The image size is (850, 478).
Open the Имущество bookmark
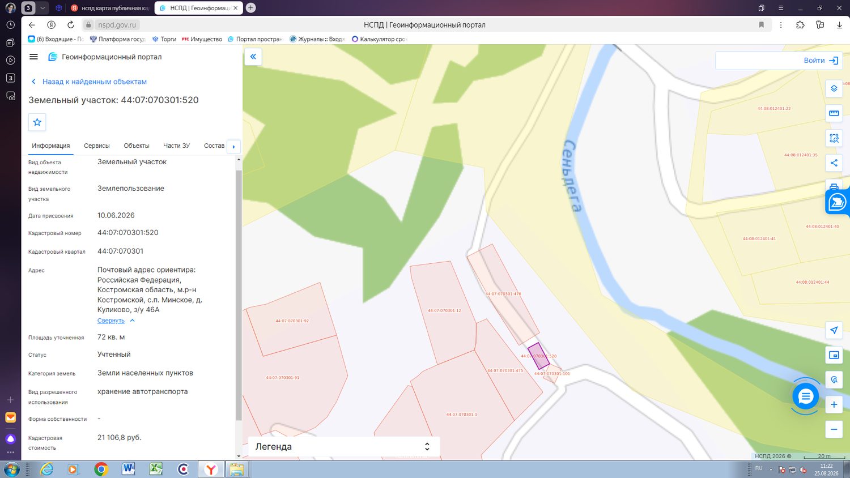(202, 39)
